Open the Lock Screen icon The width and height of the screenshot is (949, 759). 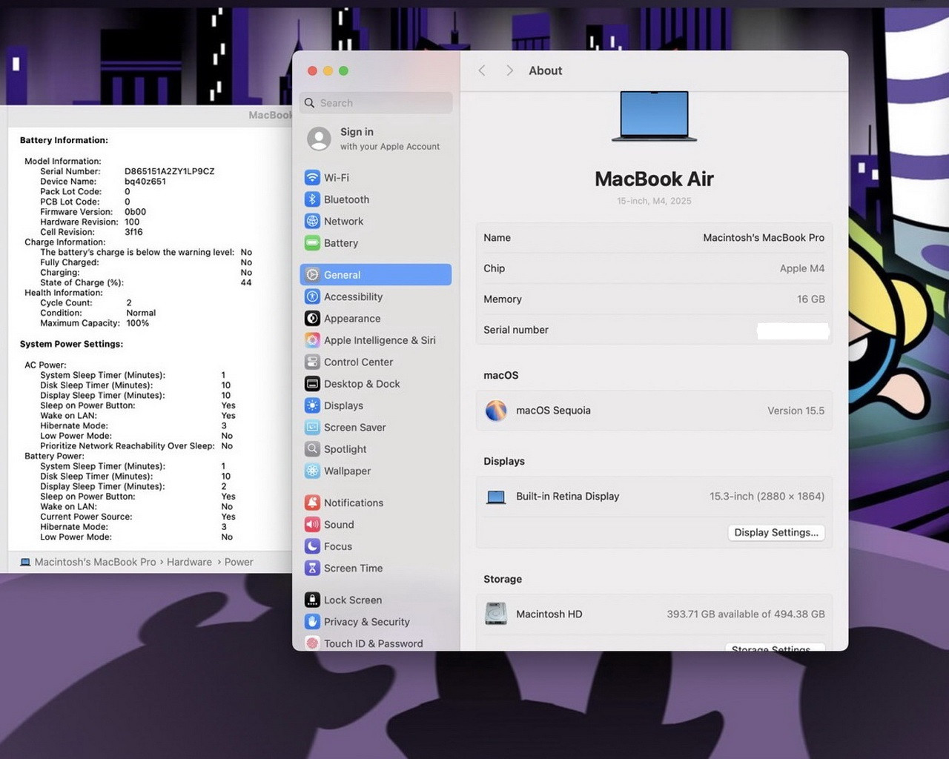coord(312,600)
